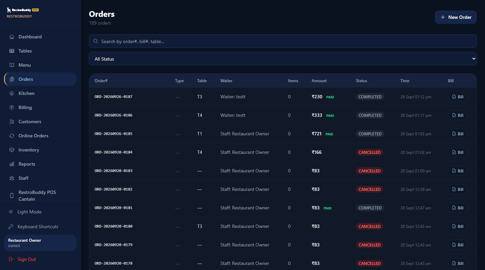
Task: Click the Status column header
Action: pos(361,81)
